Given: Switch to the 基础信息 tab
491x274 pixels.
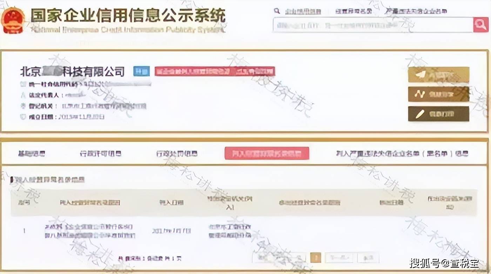Looking at the screenshot, I should click(x=32, y=153).
